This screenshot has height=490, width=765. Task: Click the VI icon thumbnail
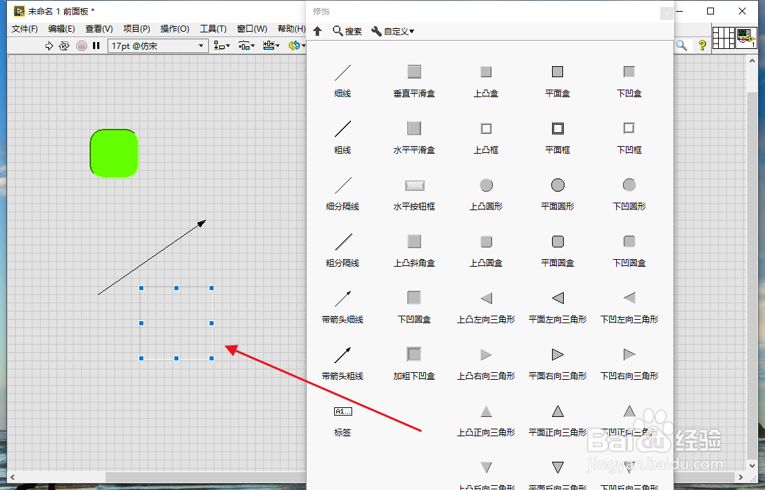[746, 38]
